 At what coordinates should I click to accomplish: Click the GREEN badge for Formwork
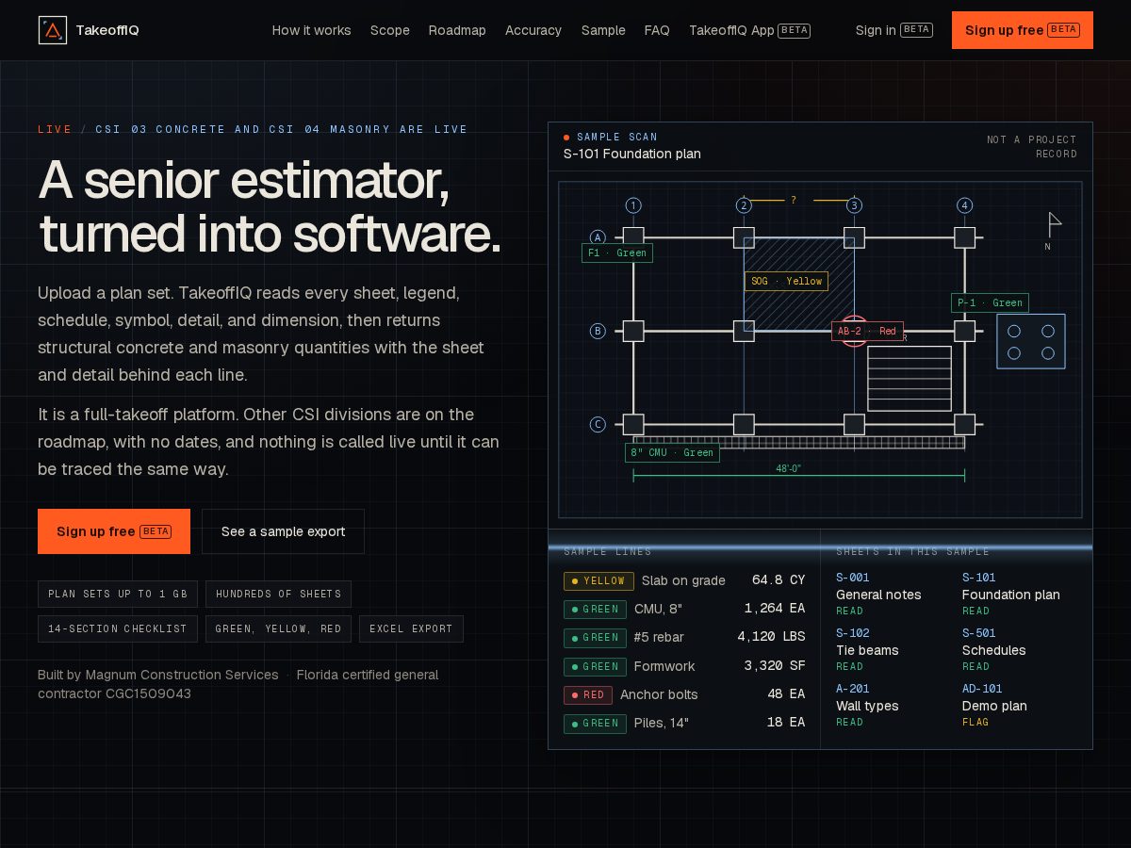coord(595,666)
